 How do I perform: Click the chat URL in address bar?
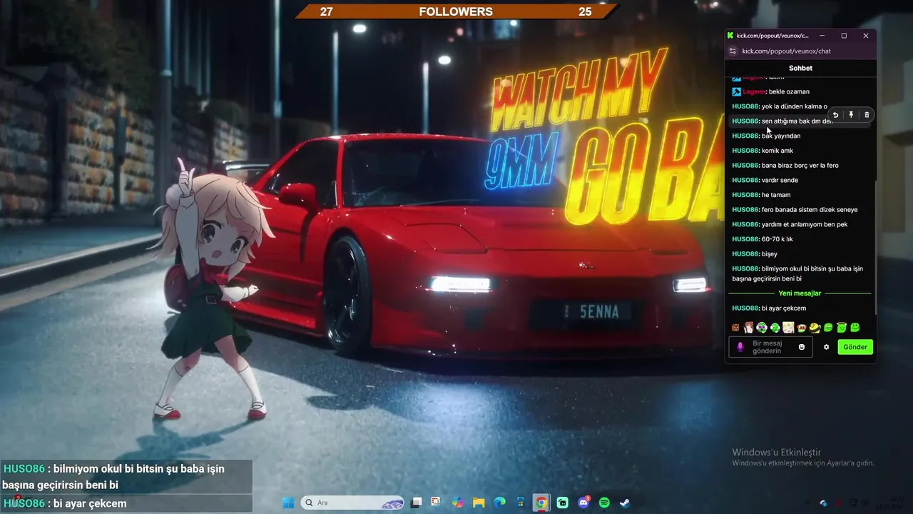786,51
